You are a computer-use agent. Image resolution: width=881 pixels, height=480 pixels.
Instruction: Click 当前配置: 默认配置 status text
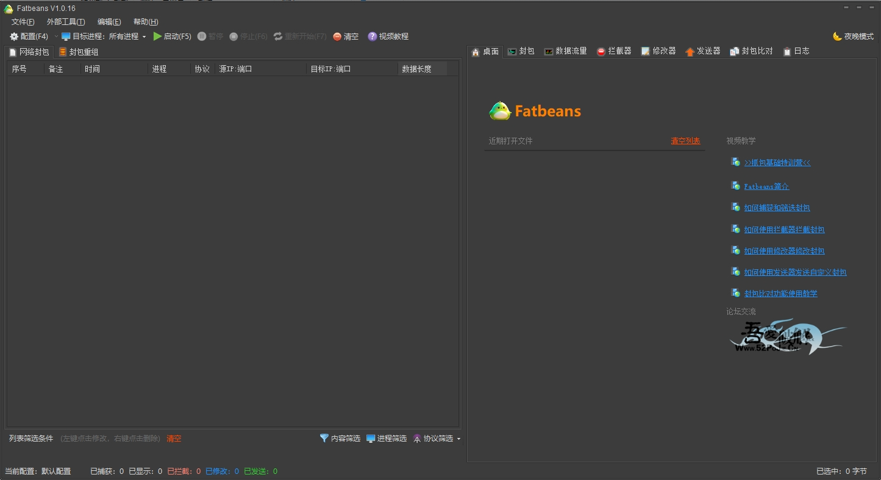click(x=38, y=471)
